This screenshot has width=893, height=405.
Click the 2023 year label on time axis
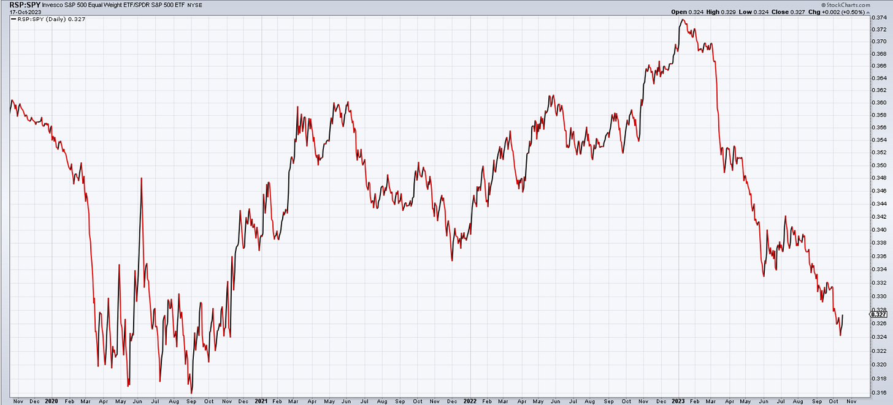pyautogui.click(x=680, y=400)
